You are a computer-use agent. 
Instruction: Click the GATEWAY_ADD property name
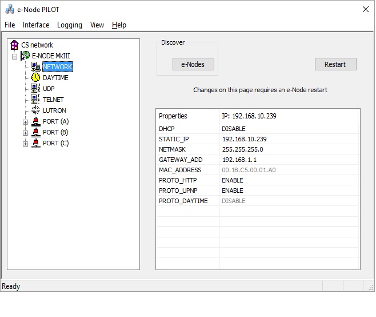pos(181,160)
